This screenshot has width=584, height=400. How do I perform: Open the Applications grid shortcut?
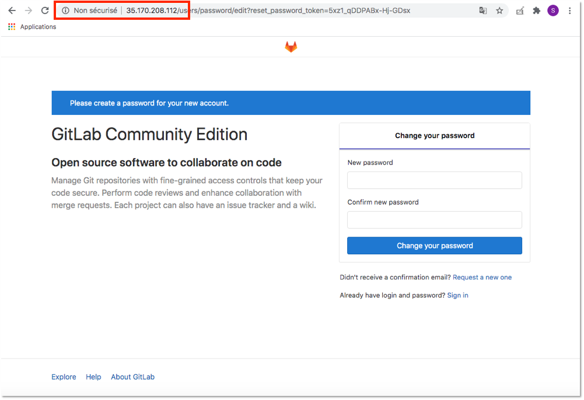point(12,26)
